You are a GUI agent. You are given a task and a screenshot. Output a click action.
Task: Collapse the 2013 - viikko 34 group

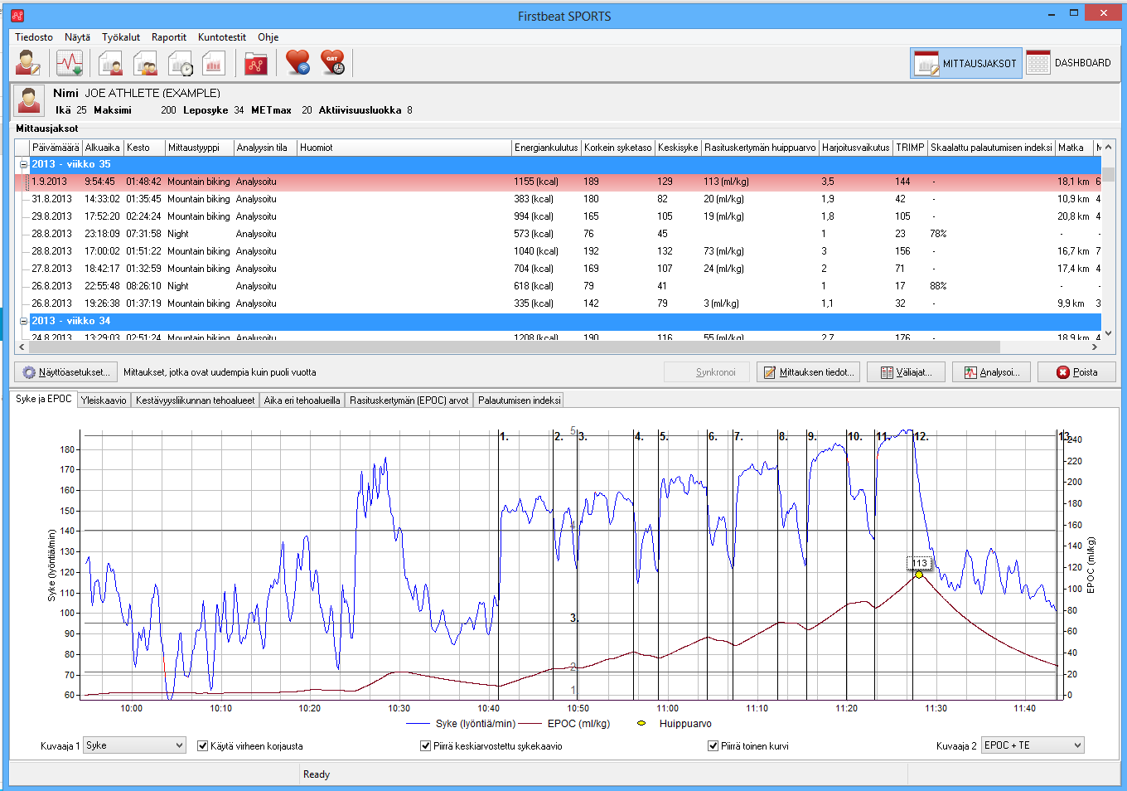23,321
